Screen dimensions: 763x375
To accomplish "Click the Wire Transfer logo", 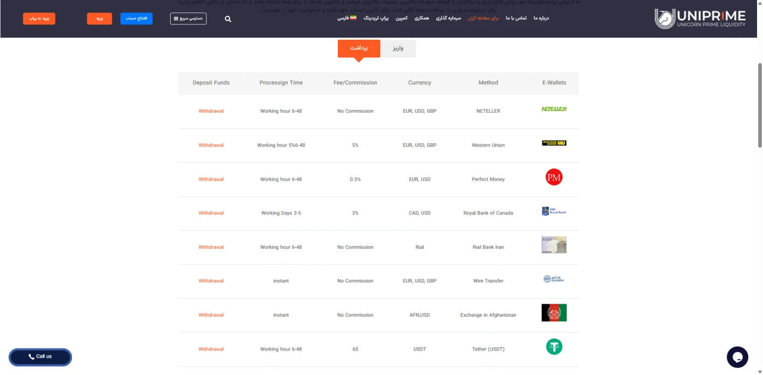I will pos(554,279).
